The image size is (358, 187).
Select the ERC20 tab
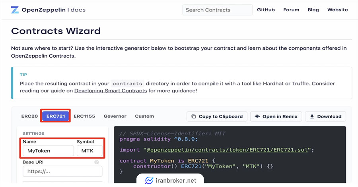pyautogui.click(x=29, y=116)
